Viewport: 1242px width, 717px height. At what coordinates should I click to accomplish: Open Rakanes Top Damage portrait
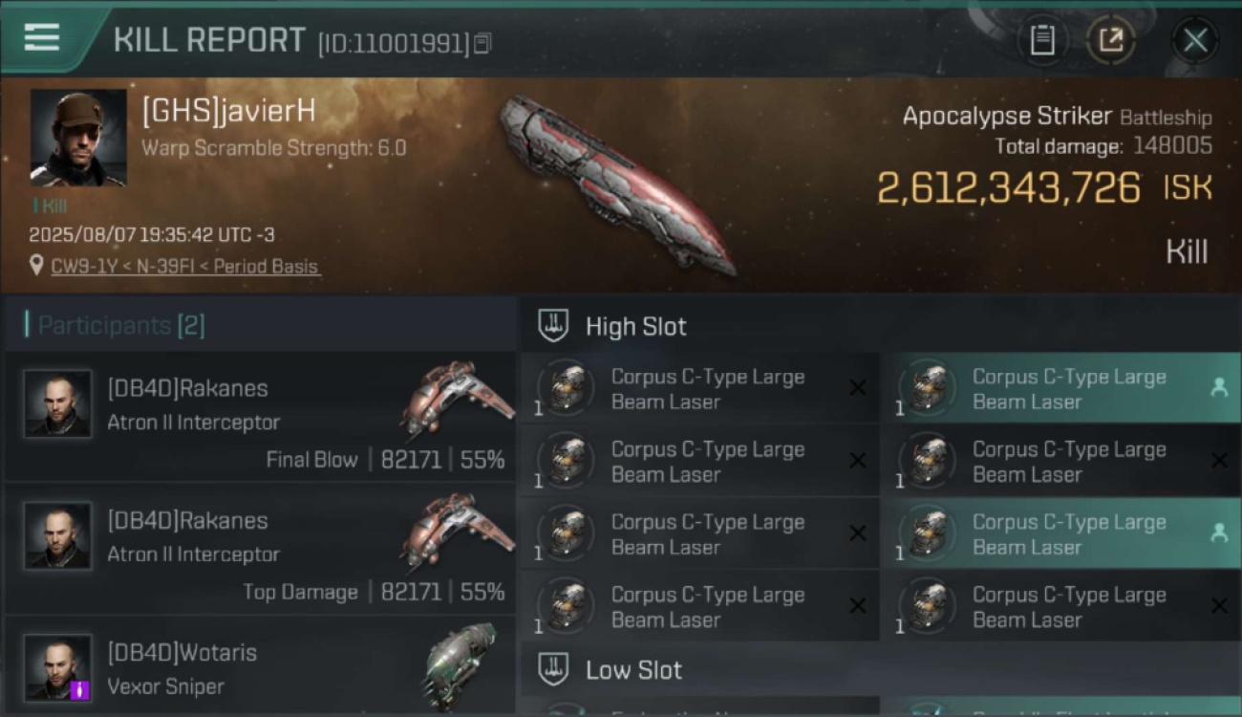(x=58, y=536)
